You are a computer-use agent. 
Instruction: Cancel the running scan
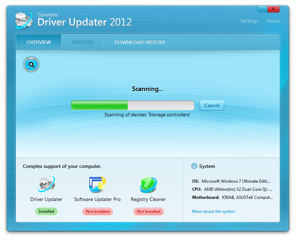pyautogui.click(x=212, y=105)
